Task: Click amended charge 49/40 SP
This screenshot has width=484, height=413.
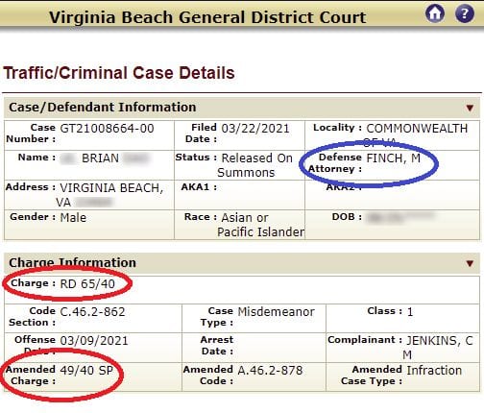Action: 86,370
